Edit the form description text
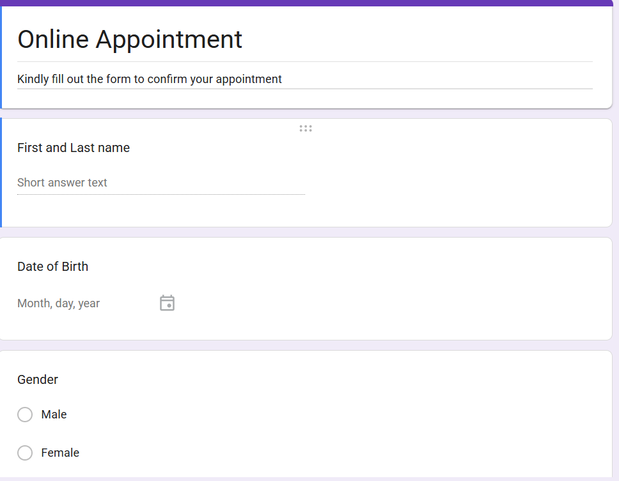619x481 pixels. point(150,79)
